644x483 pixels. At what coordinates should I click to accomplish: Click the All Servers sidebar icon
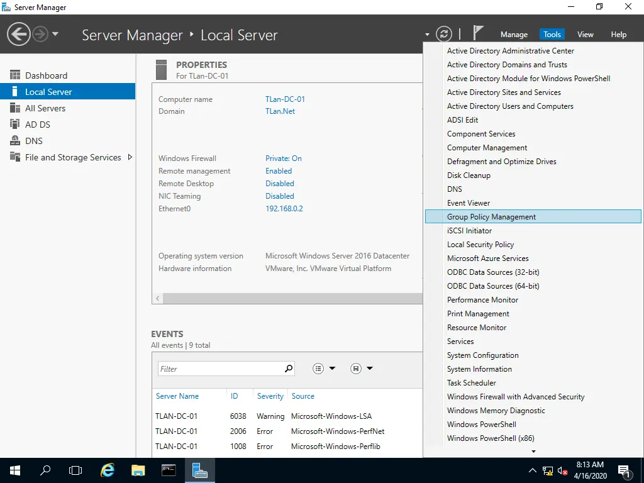15,108
